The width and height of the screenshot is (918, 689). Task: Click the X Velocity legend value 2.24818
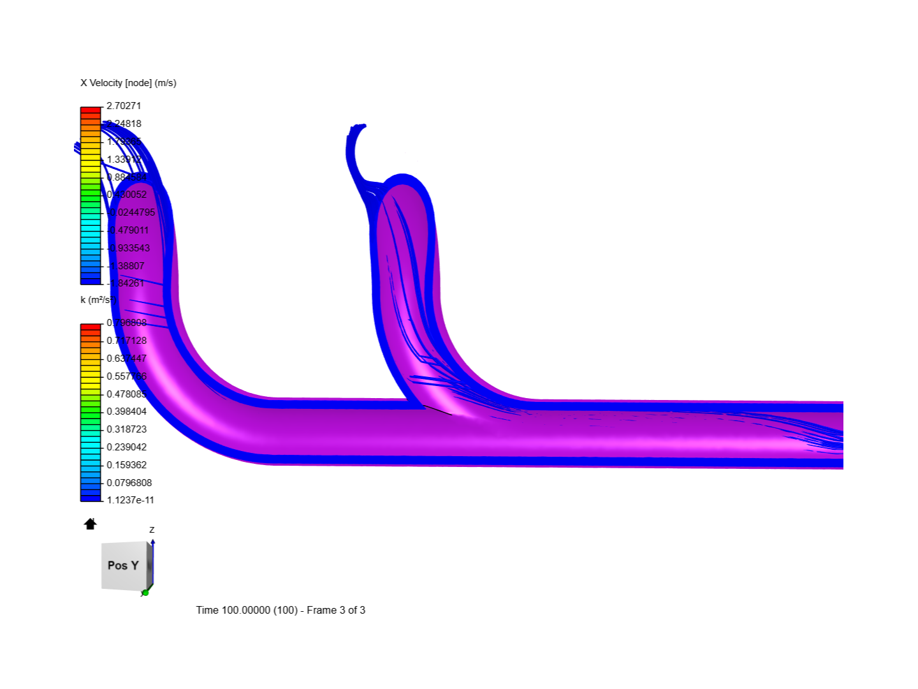tap(124, 124)
